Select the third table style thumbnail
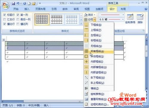Screen dimensions: 149x108 click(x=72, y=19)
